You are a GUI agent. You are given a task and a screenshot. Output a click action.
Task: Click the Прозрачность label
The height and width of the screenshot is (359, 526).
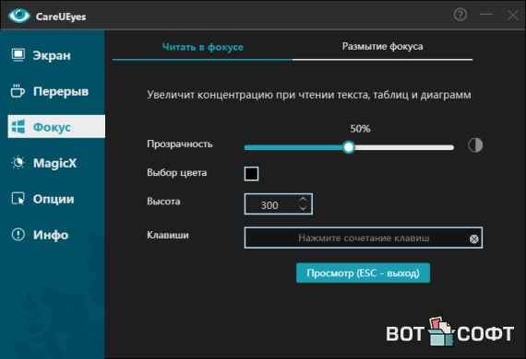point(180,145)
